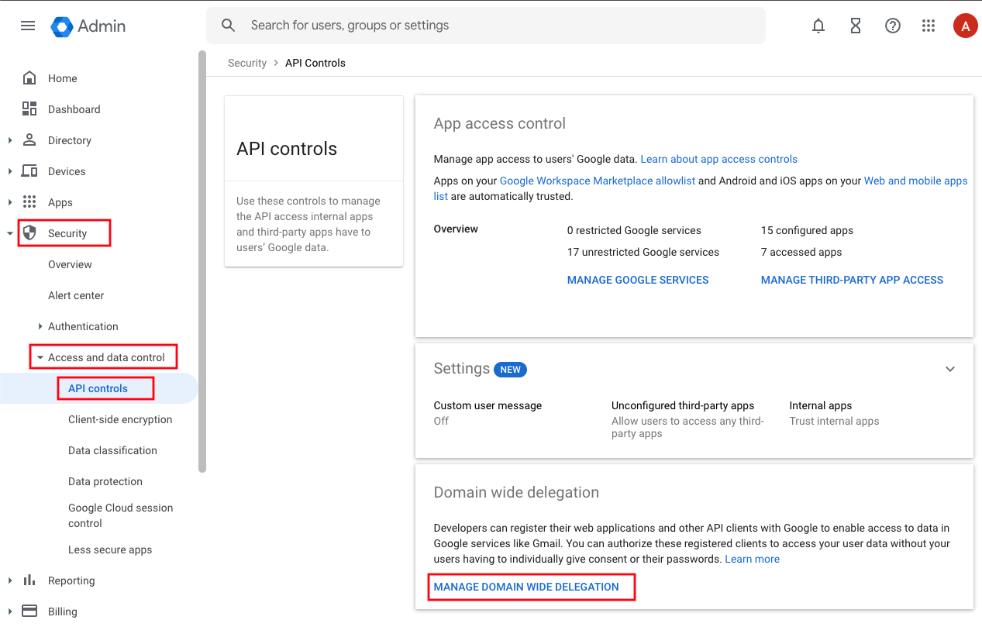The height and width of the screenshot is (627, 982).
Task: Click the NEW badge beside Settings
Action: pos(510,370)
